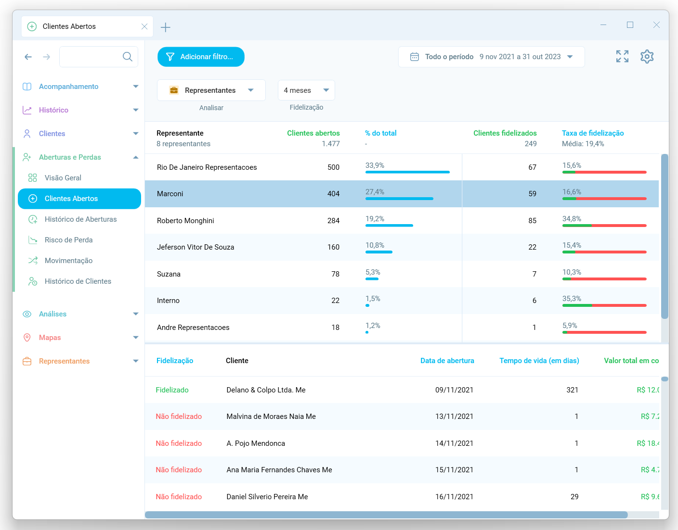Screen dimensions: 678x530
Task: Click the Histórico chart icon
Action: [27, 110]
